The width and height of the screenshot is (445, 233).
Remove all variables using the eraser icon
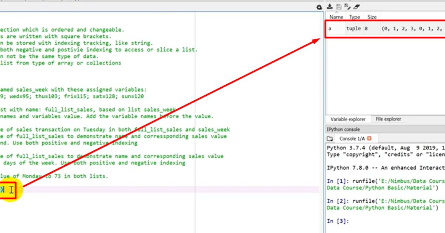pos(357,7)
